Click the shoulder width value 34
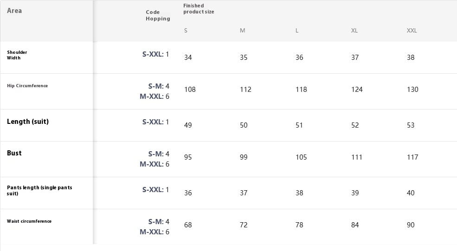The image size is (457, 251). (x=188, y=58)
